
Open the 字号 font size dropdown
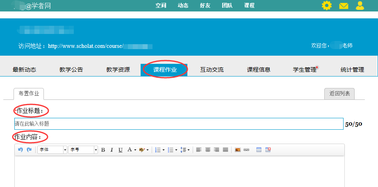83,150
